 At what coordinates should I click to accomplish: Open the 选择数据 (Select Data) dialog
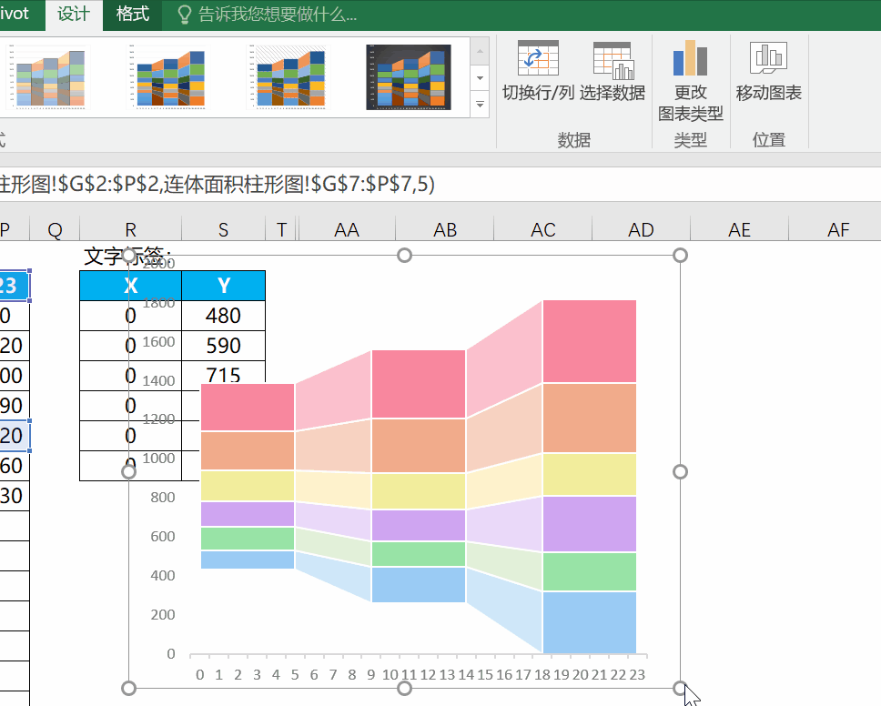pos(613,60)
